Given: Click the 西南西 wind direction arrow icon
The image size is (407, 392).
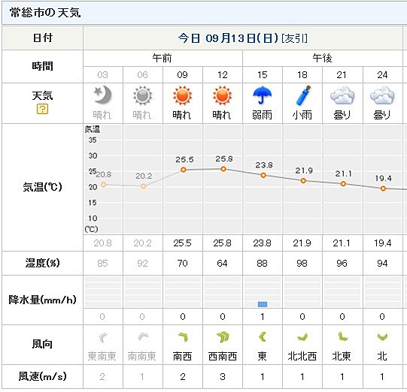Looking at the screenshot, I should [223, 337].
